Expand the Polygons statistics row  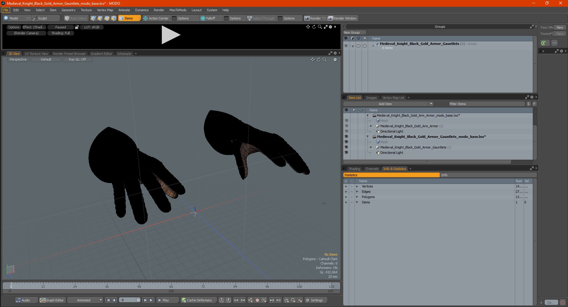click(357, 197)
